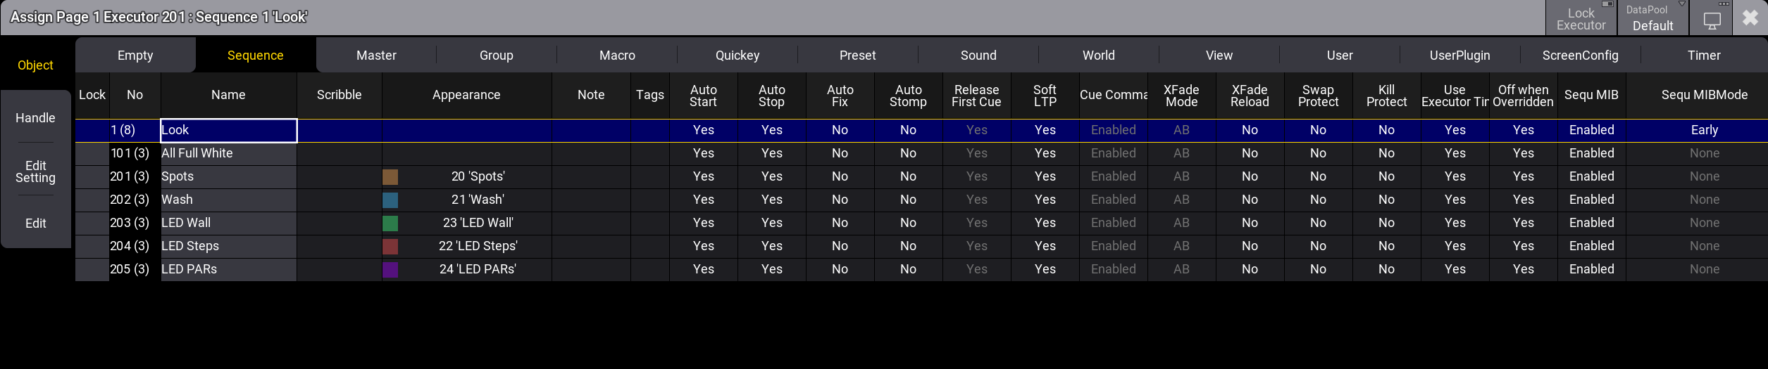Click the purple LED PARs color swatch

[390, 270]
